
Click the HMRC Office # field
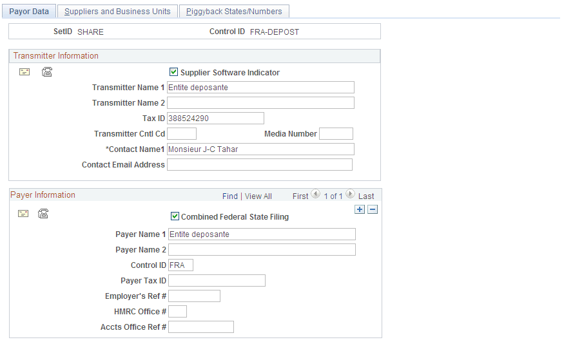(x=177, y=312)
